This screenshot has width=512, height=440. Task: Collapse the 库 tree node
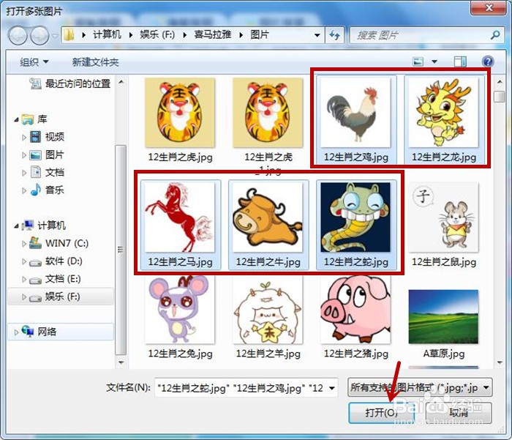click(16, 119)
